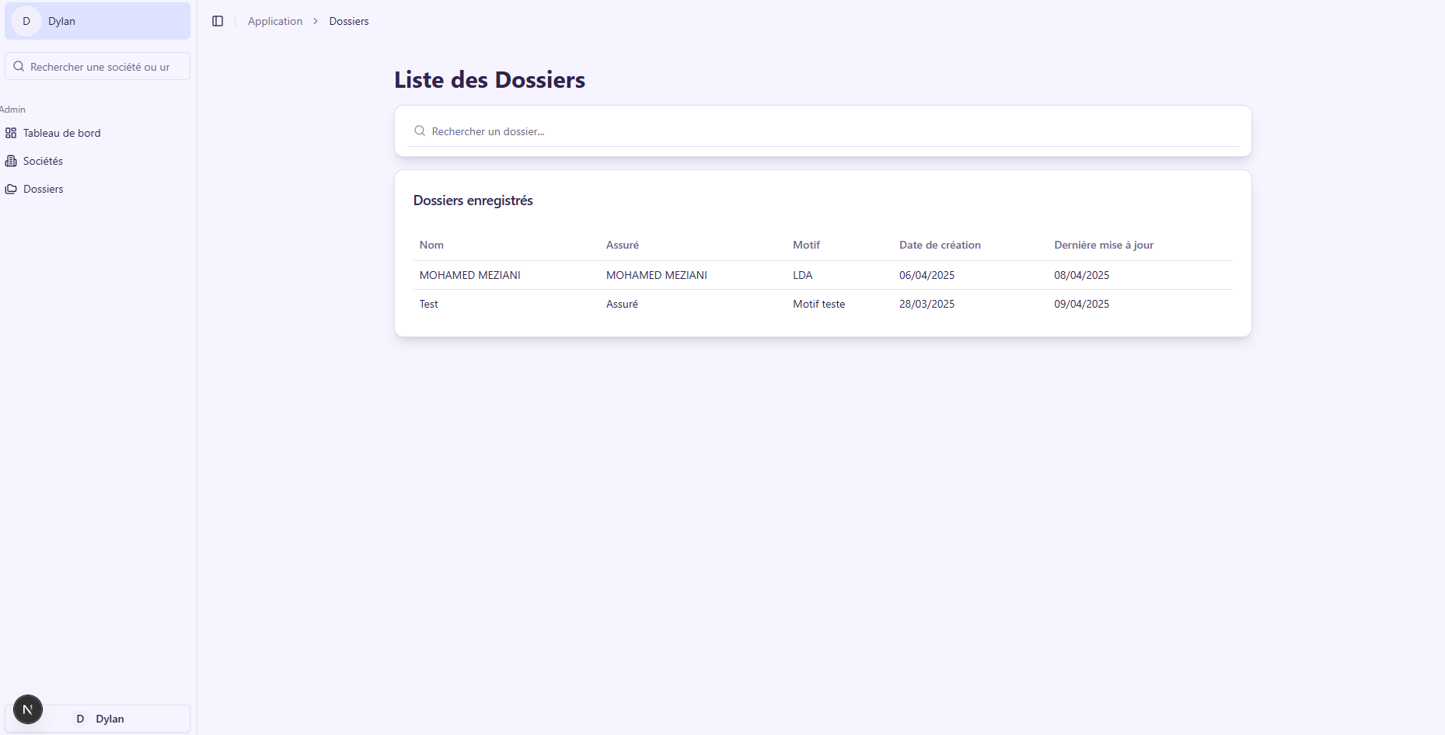Click the chevron between Application and Dossiers

316,21
